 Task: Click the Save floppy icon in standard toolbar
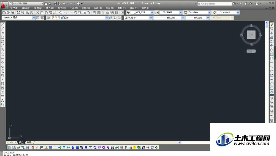(13, 12)
